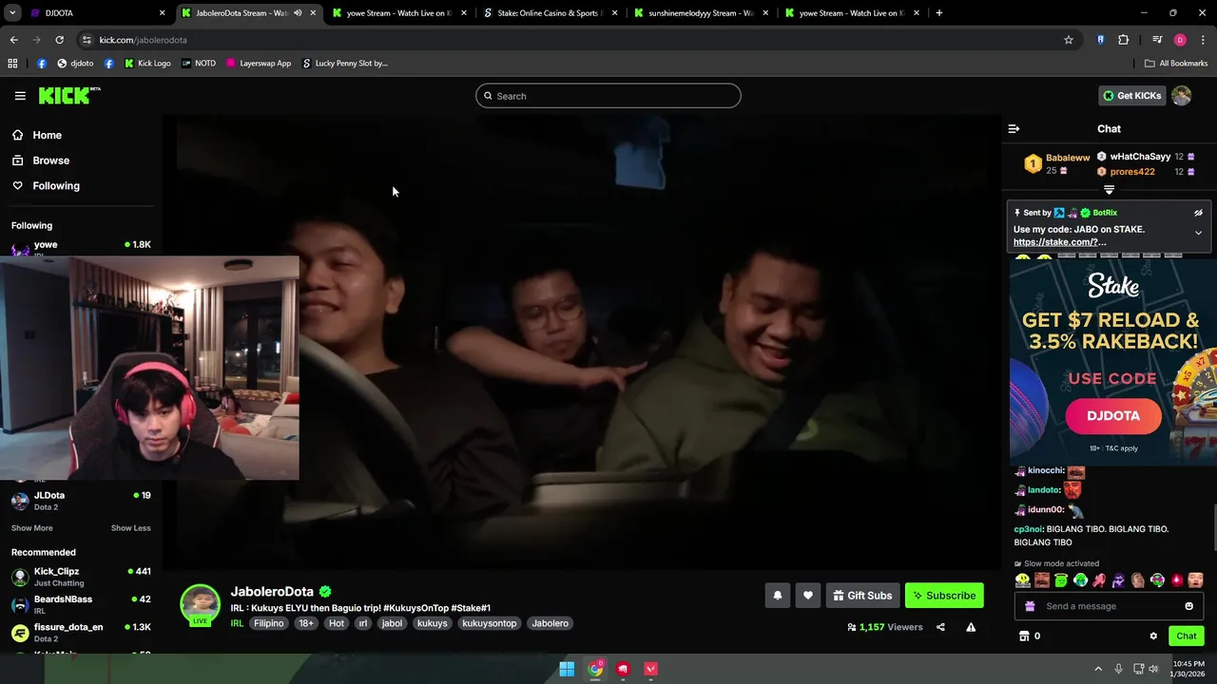This screenshot has width=1217, height=684.
Task: Collapse the chat panel arrow icon
Action: click(x=1014, y=128)
